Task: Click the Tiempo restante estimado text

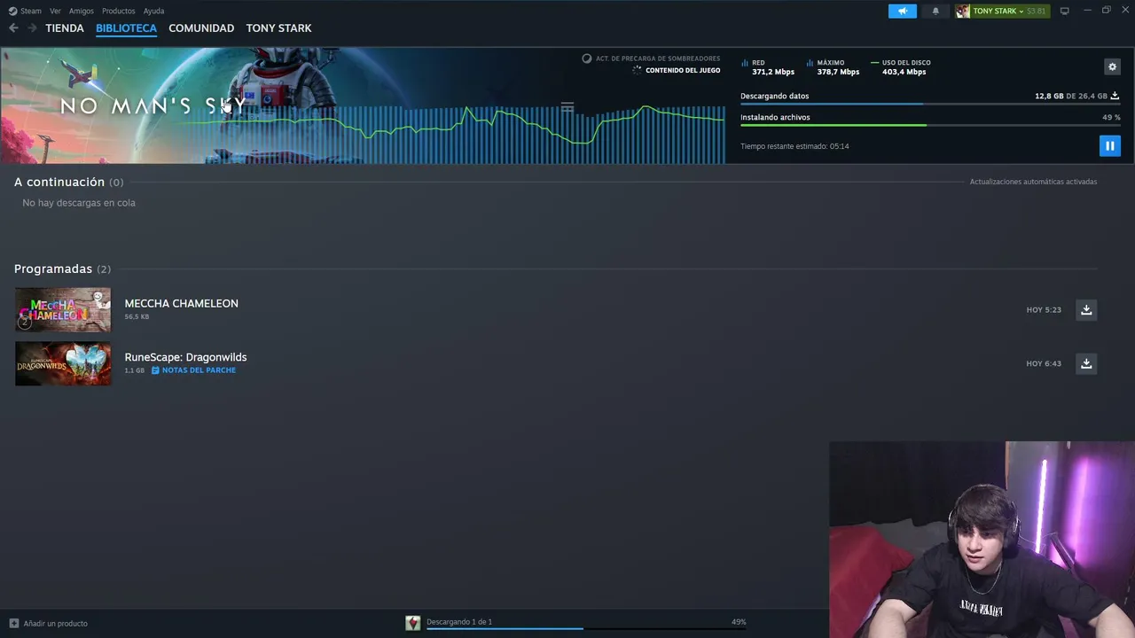Action: 794,146
